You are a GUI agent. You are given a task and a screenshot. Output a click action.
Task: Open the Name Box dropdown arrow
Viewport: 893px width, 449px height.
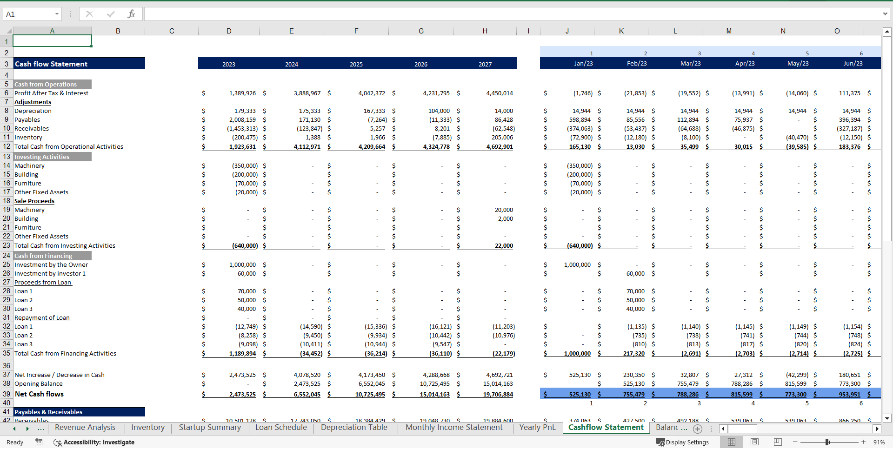coord(57,14)
